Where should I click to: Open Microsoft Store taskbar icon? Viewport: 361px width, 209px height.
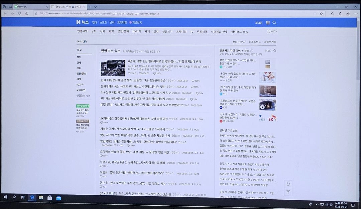coord(50,198)
